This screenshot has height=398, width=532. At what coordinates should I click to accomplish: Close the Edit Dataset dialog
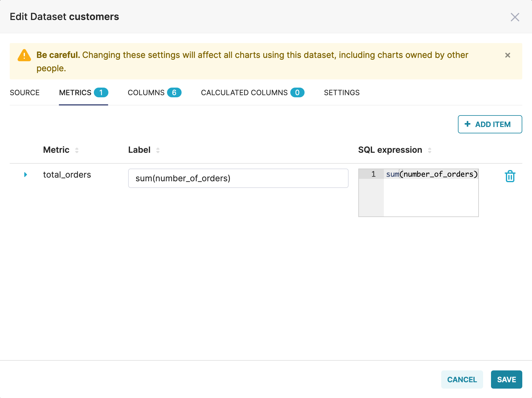point(515,17)
